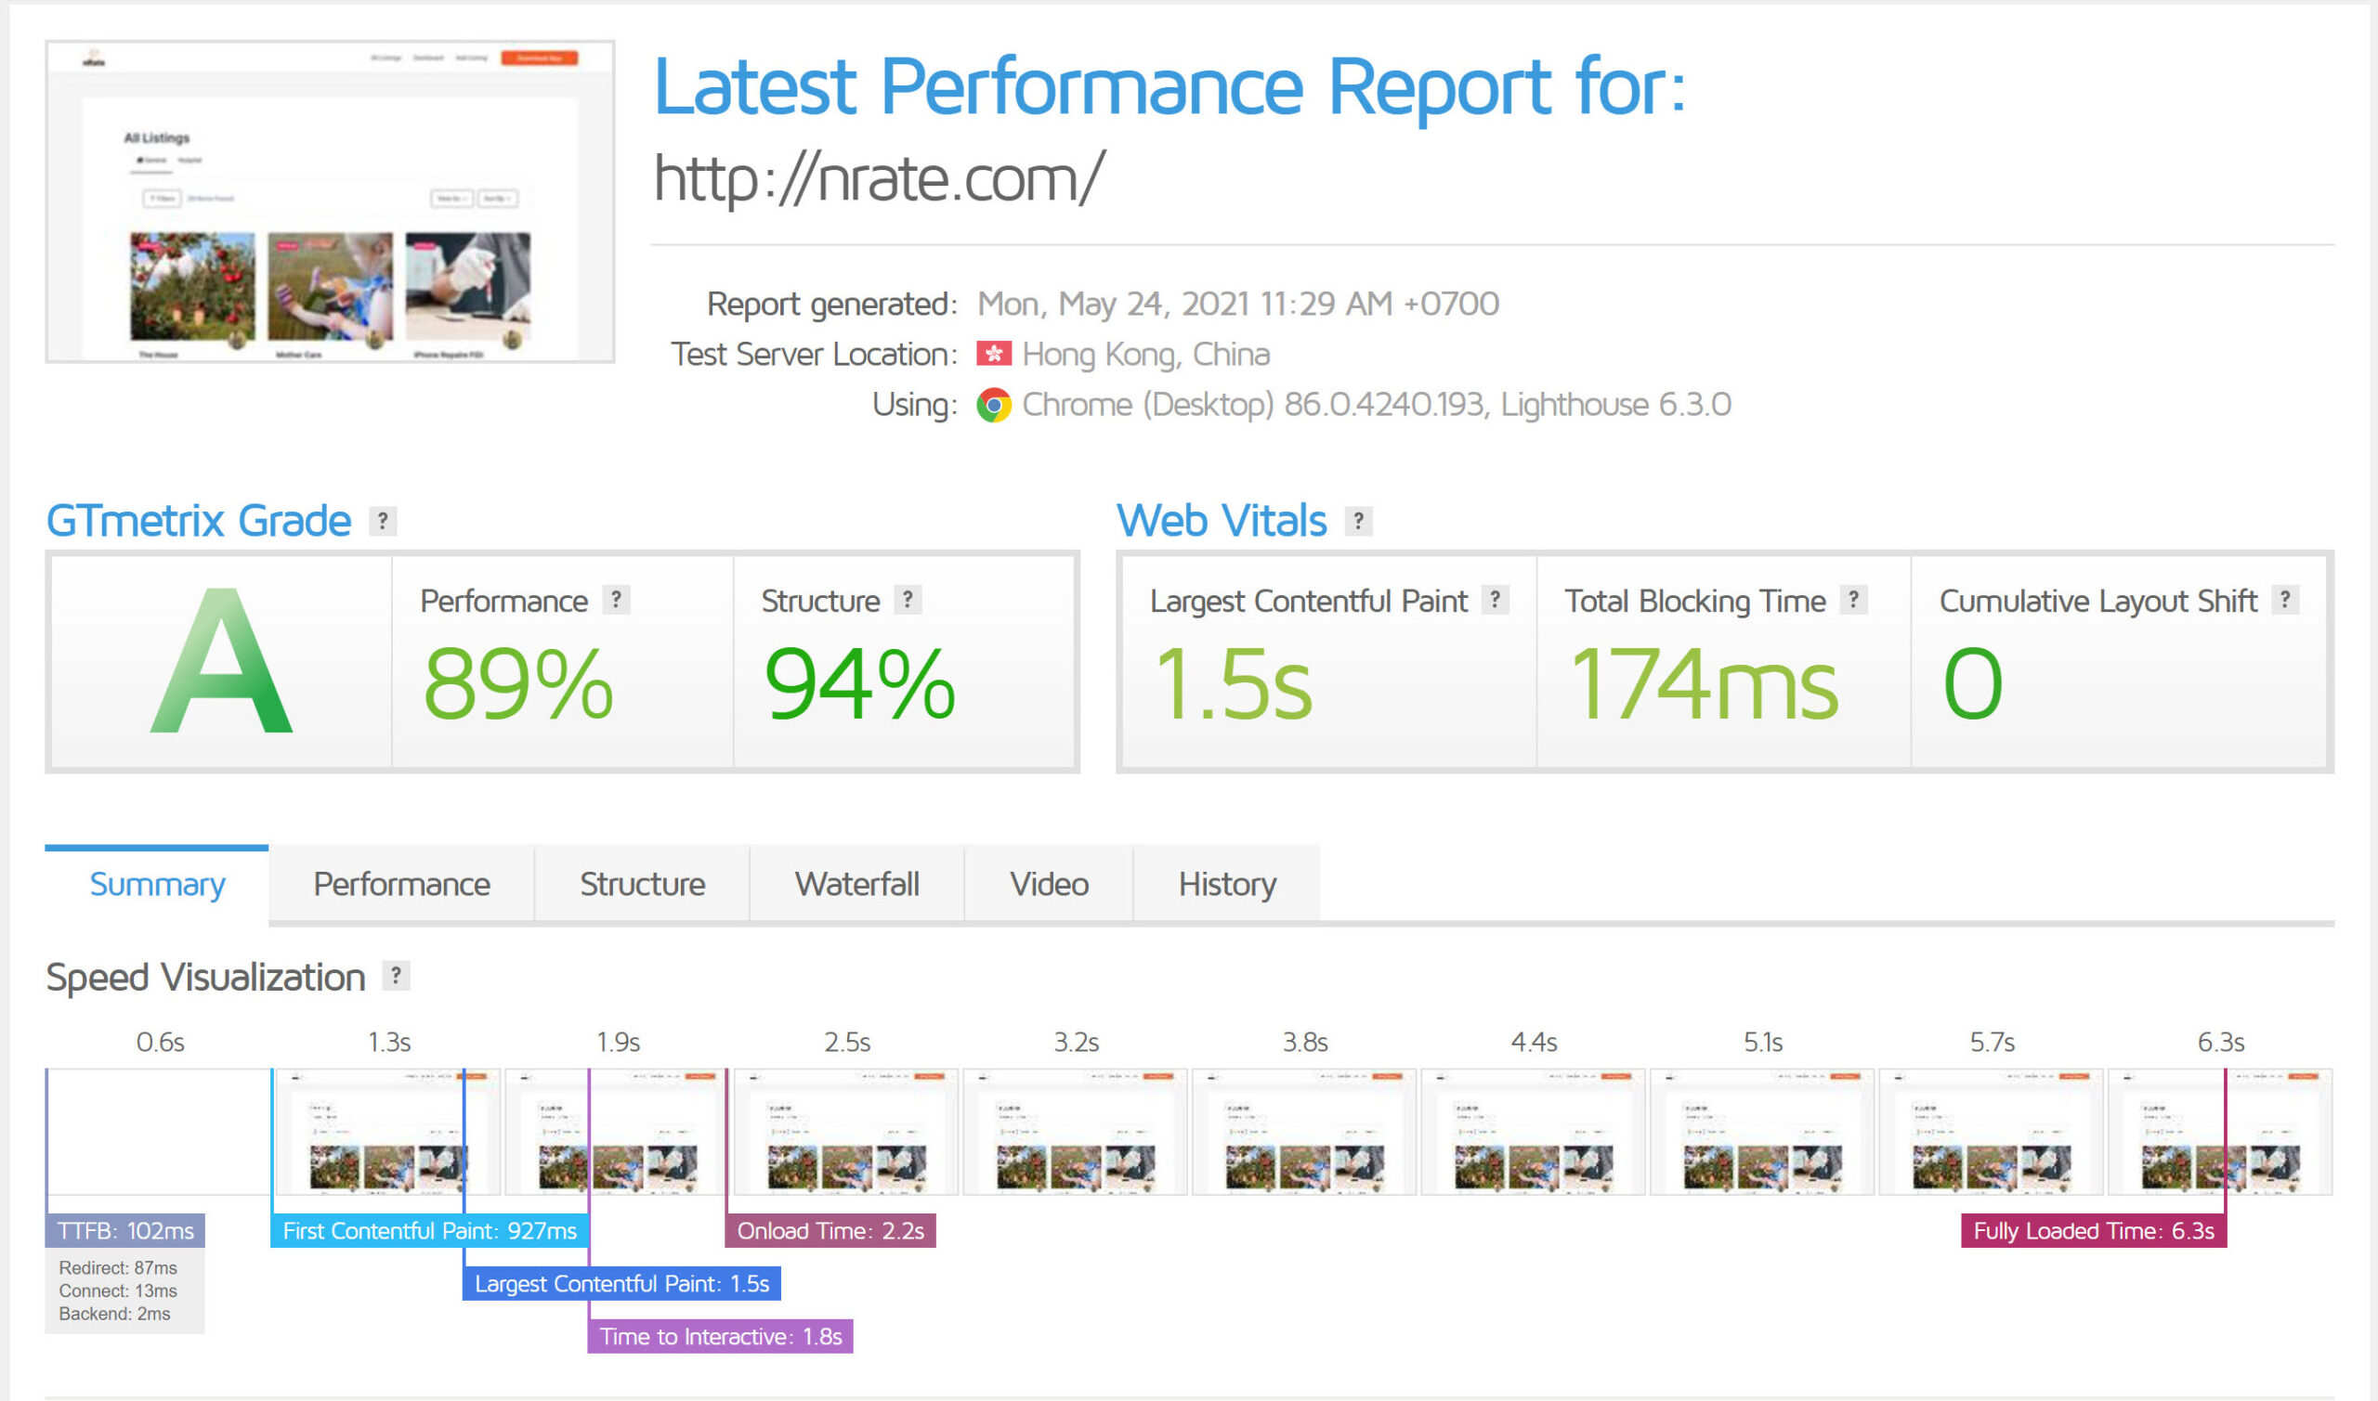Open the Video tab

(1050, 884)
